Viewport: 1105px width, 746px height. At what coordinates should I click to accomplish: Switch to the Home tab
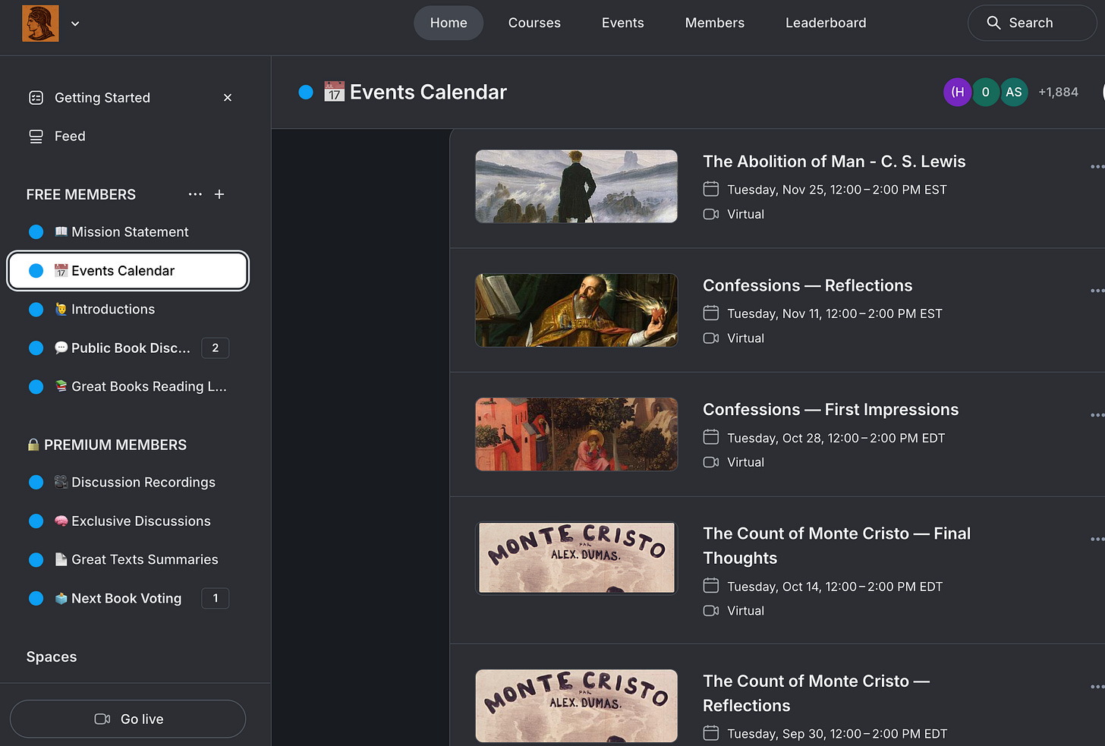[449, 23]
